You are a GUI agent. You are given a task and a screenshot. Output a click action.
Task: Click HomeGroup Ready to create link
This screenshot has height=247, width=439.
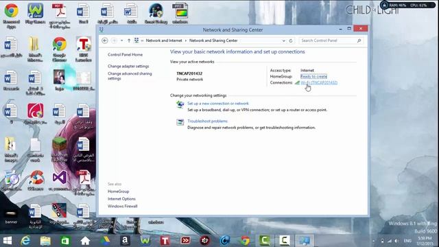(x=313, y=76)
